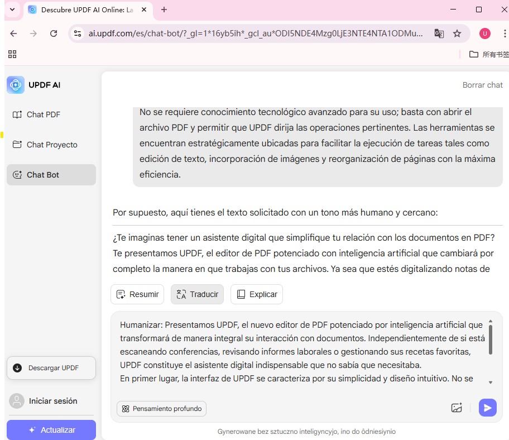Screen dimensions: 509x440
Task: Toggle Pensamiento profundo mode
Action: pyautogui.click(x=162, y=409)
